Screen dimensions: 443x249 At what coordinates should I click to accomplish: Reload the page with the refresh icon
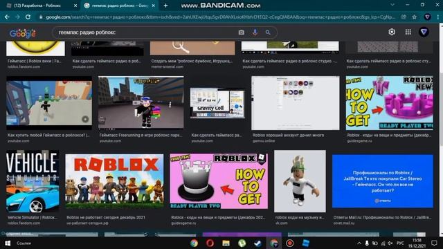[x=28, y=17]
